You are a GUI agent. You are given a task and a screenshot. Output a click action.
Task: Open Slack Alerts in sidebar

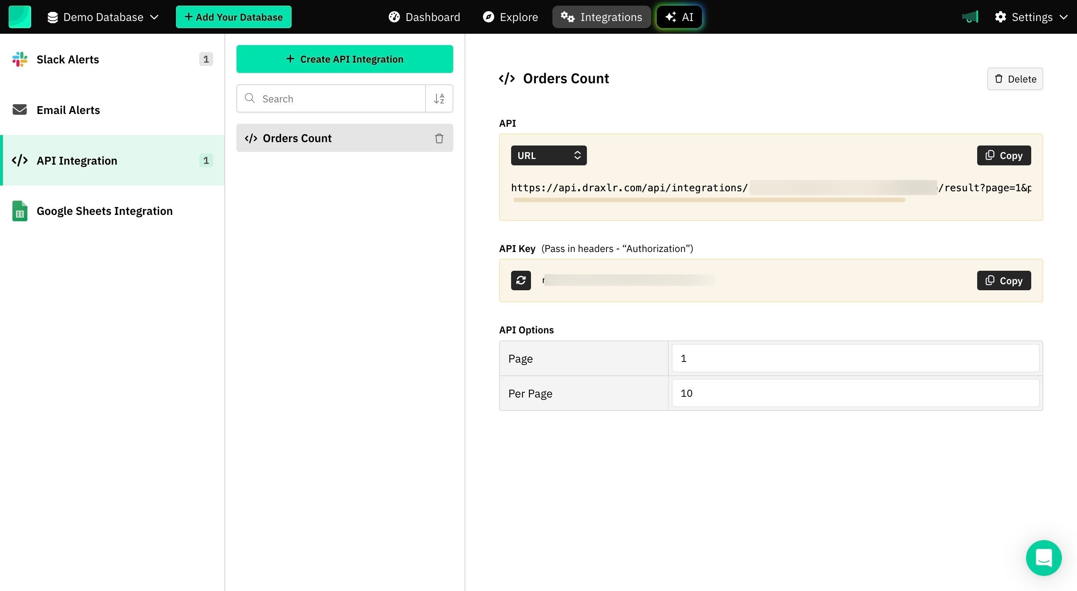(x=68, y=59)
